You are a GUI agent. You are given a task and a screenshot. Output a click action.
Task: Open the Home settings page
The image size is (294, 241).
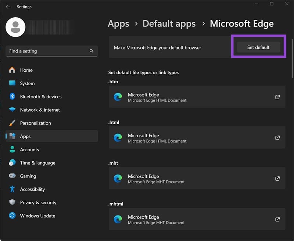tap(52, 70)
